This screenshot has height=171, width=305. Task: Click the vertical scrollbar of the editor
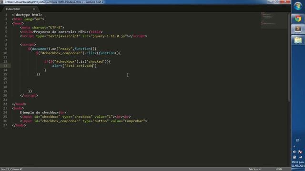tap(289, 57)
